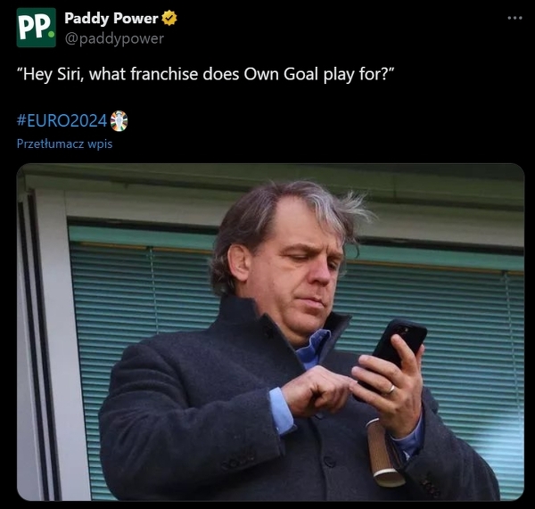Click the gold verified badge next to Paddy Power
This screenshot has height=509, width=535.
click(x=169, y=18)
